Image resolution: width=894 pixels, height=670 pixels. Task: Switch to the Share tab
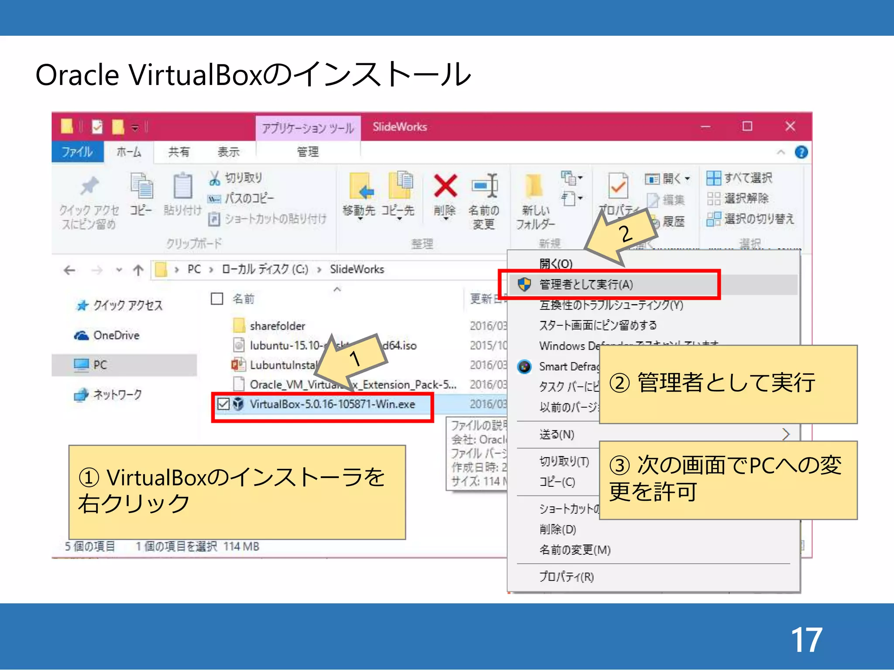(x=179, y=152)
